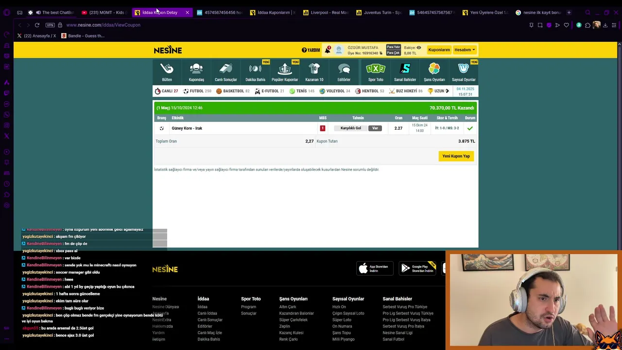Open new browser tab plus icon
This screenshot has width=622, height=350.
(x=569, y=12)
